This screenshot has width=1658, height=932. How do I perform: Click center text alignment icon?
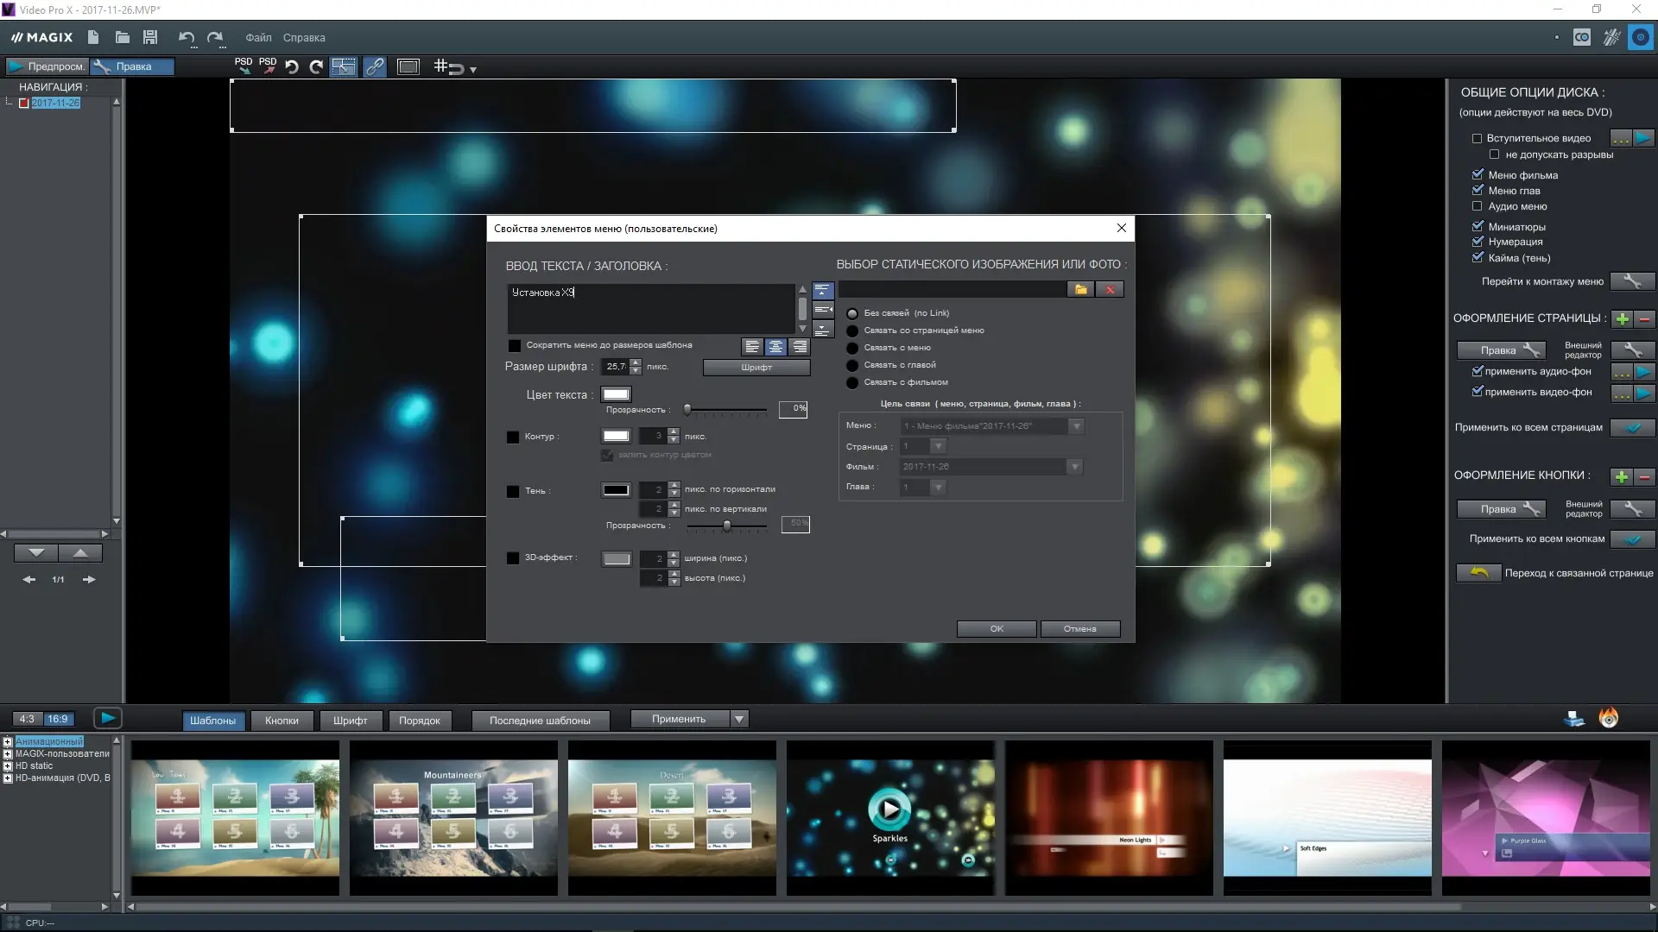[x=775, y=347]
